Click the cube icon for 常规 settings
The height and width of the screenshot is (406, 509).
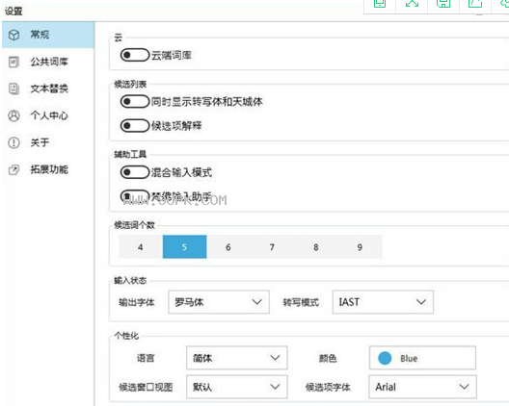[13, 35]
